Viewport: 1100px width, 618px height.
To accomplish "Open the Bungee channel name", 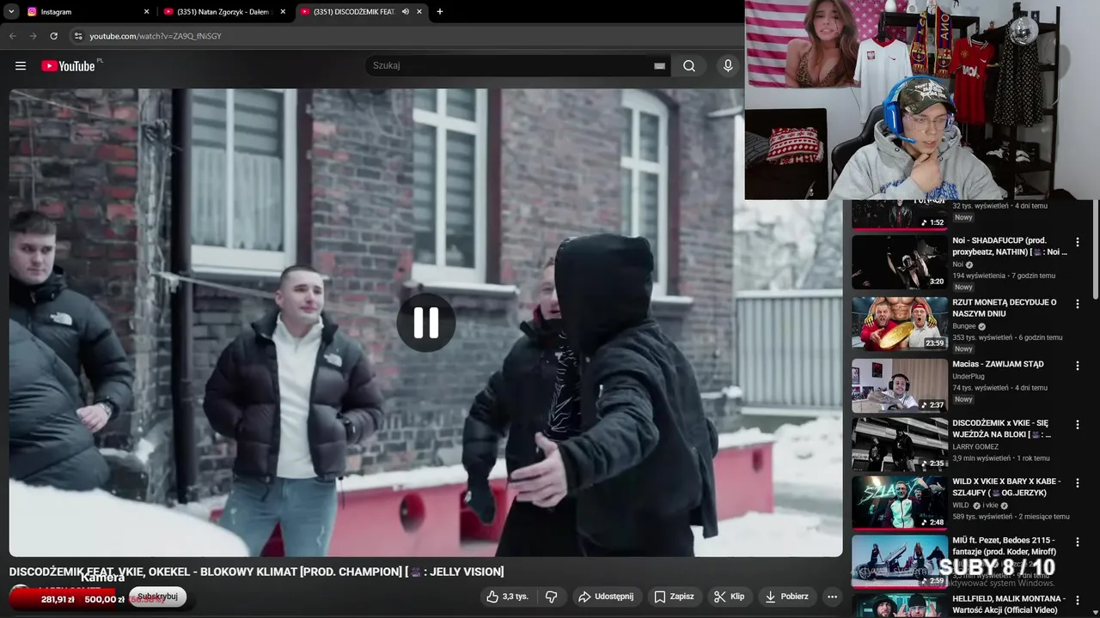I will tap(963, 326).
